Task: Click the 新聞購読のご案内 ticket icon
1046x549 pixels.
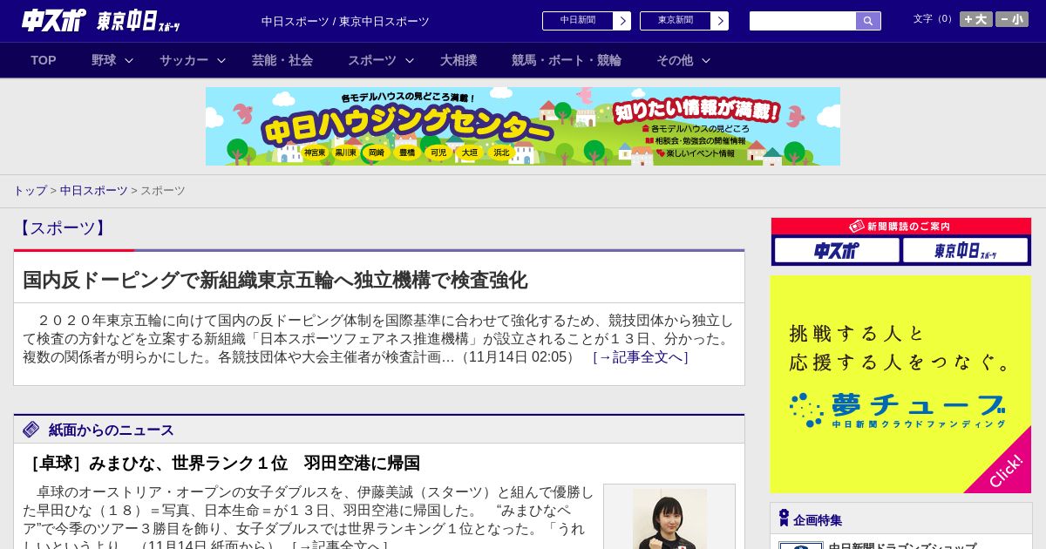Action: (x=857, y=226)
